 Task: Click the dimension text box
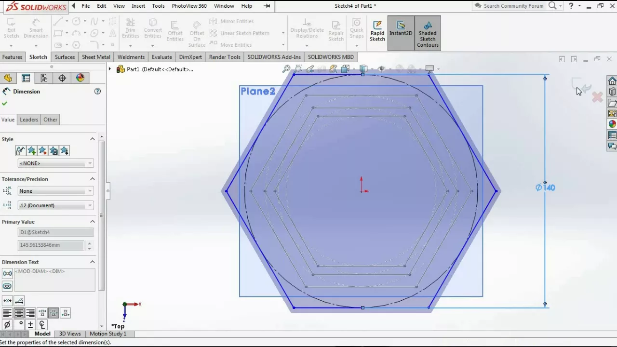click(x=54, y=280)
